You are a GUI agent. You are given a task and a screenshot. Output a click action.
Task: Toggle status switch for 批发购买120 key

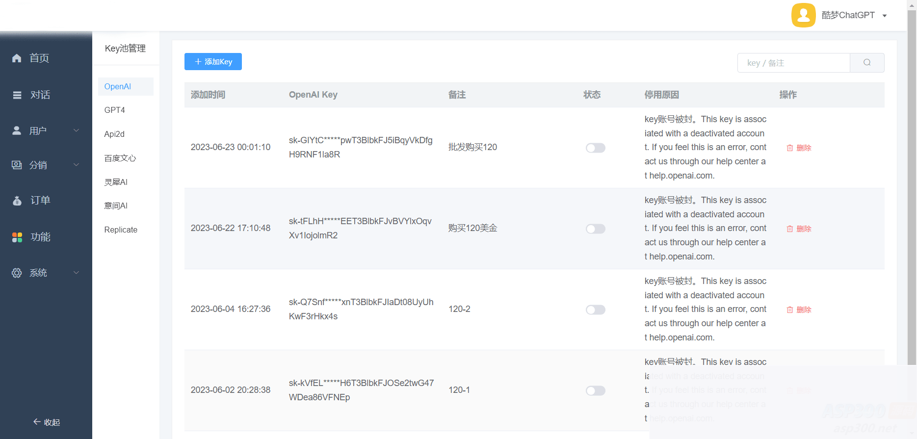pos(595,148)
